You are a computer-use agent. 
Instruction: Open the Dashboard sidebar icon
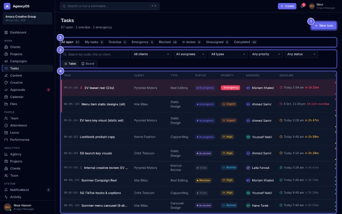(x=6, y=32)
